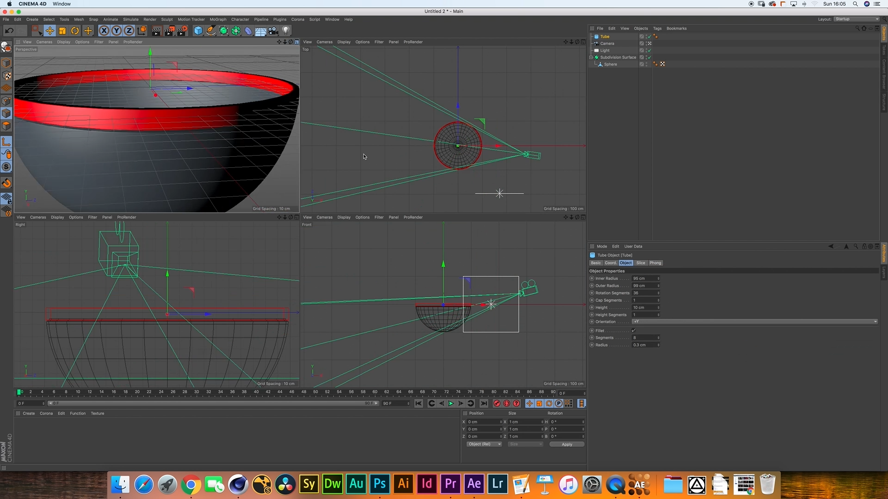Click the Camera object toolbar icon

coord(273,30)
